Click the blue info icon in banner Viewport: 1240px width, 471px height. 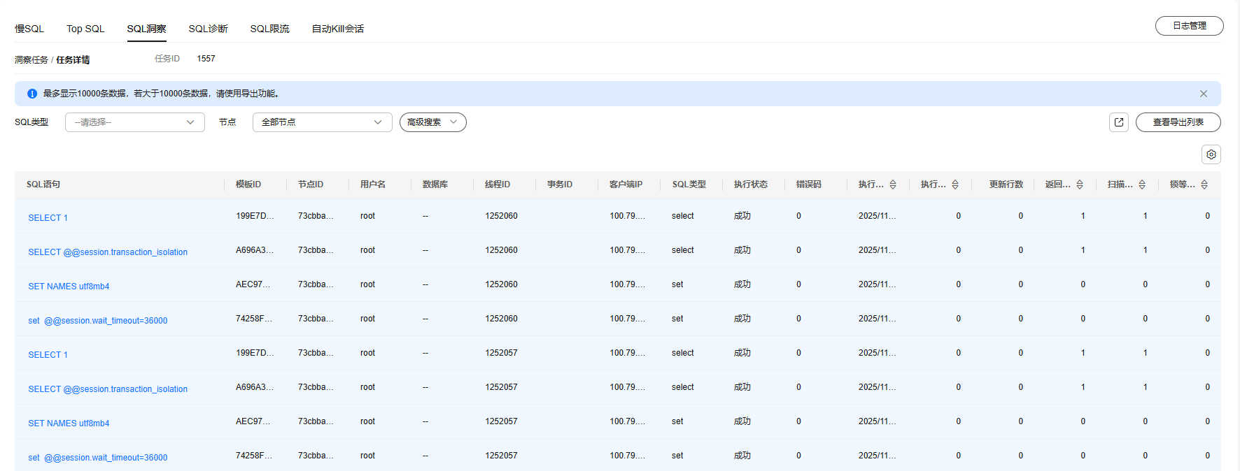click(32, 94)
